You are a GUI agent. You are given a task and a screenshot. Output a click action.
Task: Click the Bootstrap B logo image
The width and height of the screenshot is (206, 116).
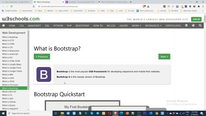tap(44, 74)
